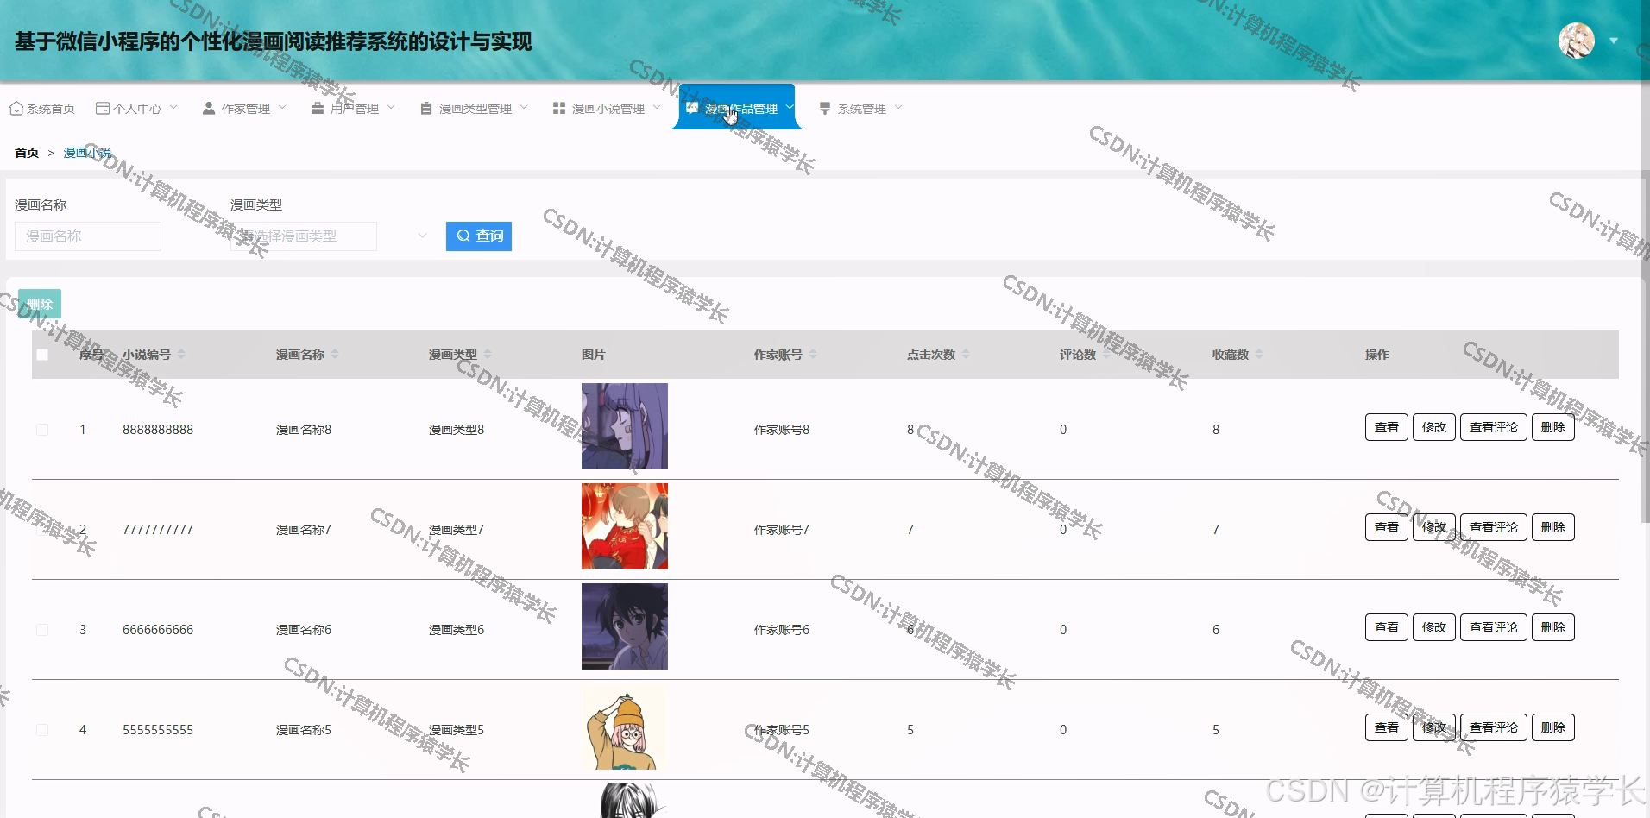
Task: Open 漫画小说管理 menu item
Action: point(608,109)
